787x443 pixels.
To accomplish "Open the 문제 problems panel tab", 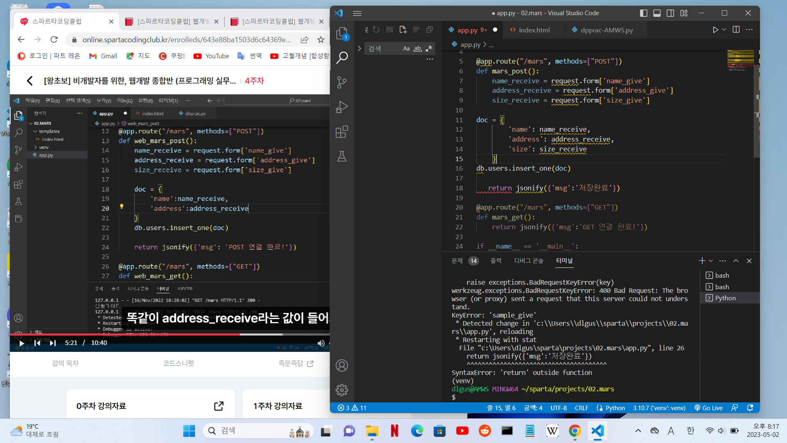I will click(x=457, y=261).
